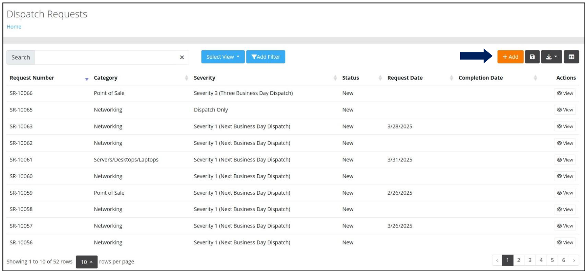Go to the next page arrow
This screenshot has height=274, width=588.
574,260
